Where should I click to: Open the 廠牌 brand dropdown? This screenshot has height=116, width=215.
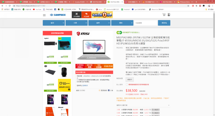click(99, 23)
